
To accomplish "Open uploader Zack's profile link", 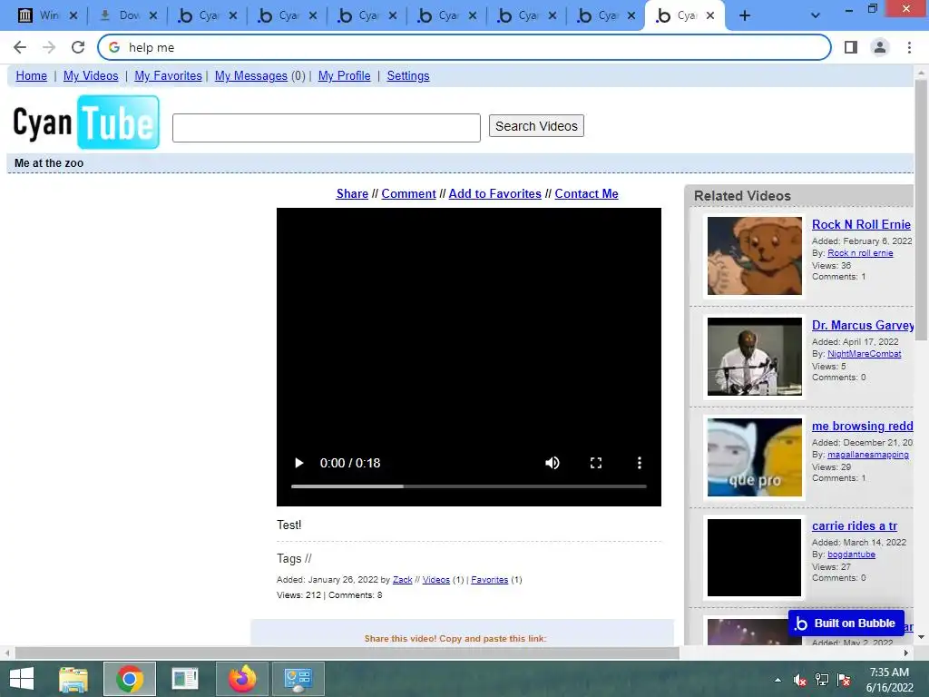I will point(402,580).
